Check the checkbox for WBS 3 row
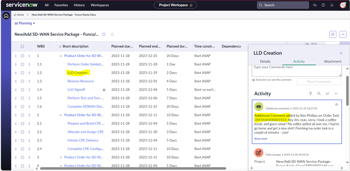 pyautogui.click(x=22, y=157)
